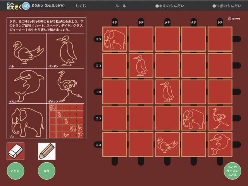Select the eraser tool
This screenshot has width=248, height=186.
pyautogui.click(x=15, y=151)
